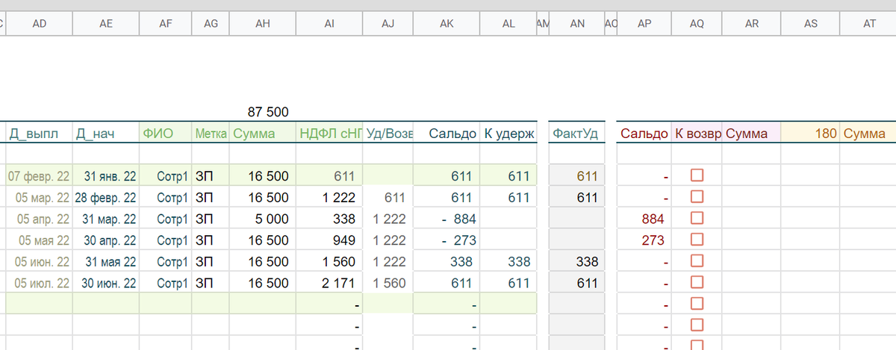The image size is (896, 350).
Task: Select column AS header
Action: (811, 24)
